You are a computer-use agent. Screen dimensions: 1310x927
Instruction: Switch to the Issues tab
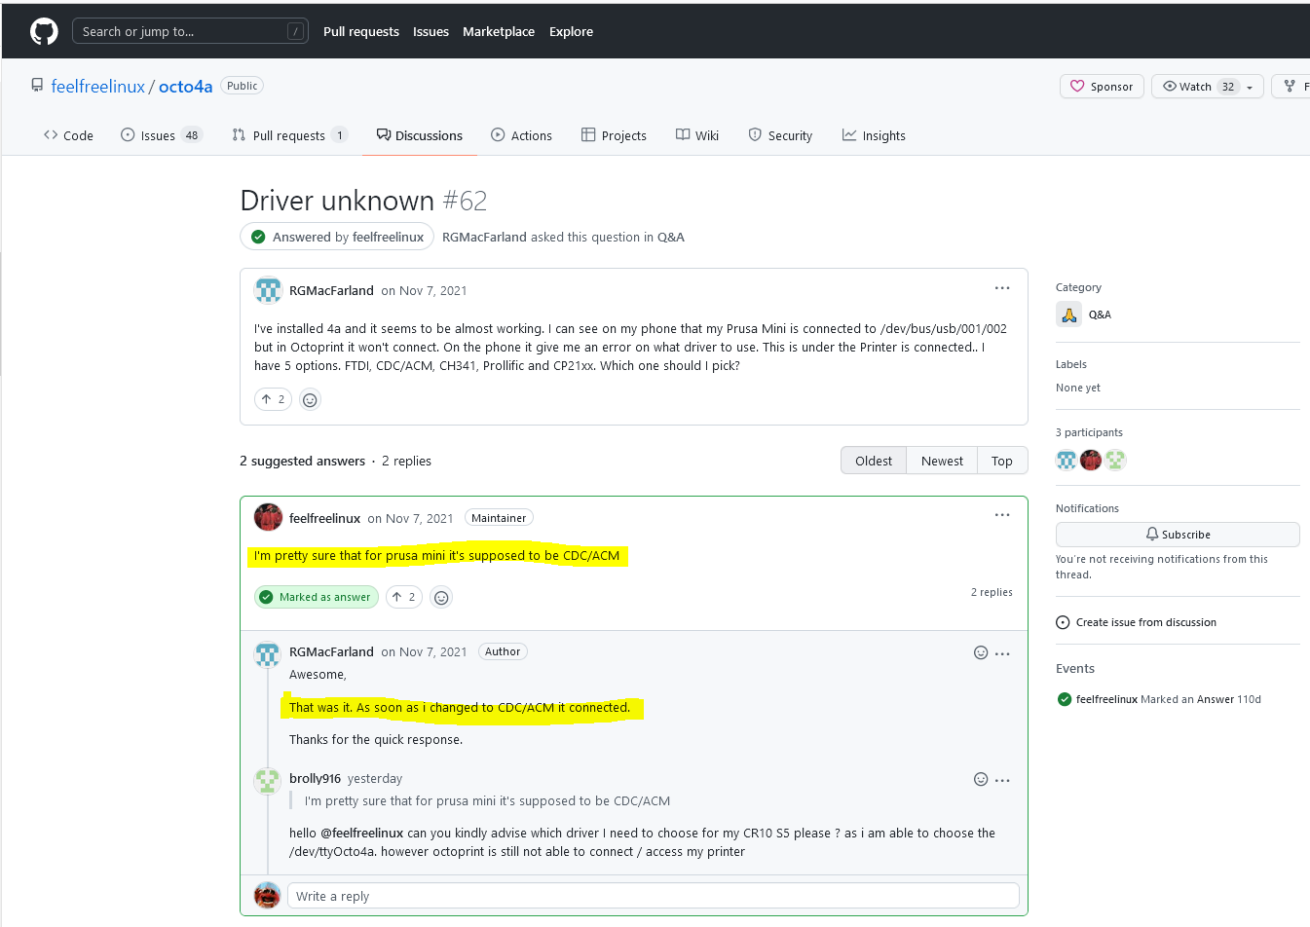(x=162, y=135)
